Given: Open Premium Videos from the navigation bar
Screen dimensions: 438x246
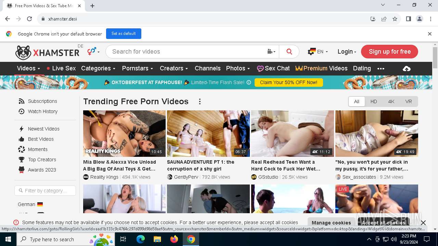Looking at the screenshot, I should coord(321,68).
